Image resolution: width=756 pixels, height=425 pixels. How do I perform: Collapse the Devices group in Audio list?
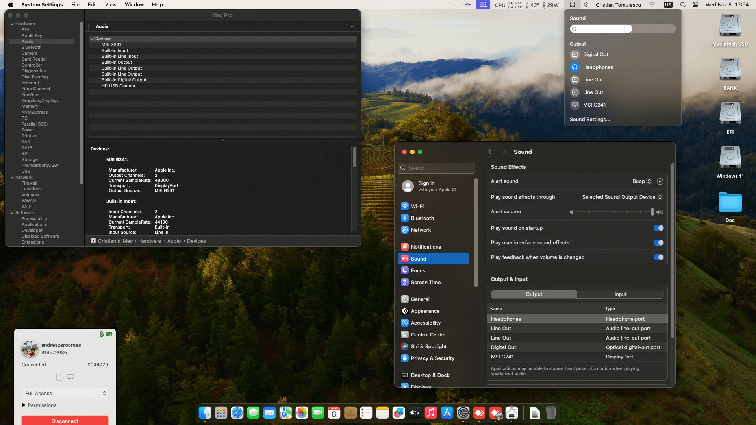(92, 39)
